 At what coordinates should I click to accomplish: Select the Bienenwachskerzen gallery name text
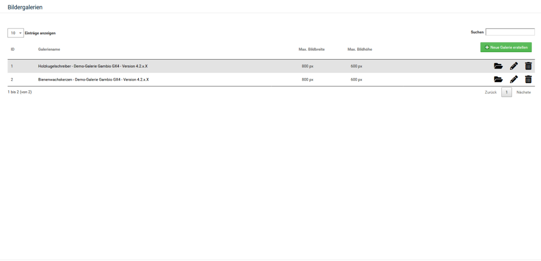coord(94,80)
